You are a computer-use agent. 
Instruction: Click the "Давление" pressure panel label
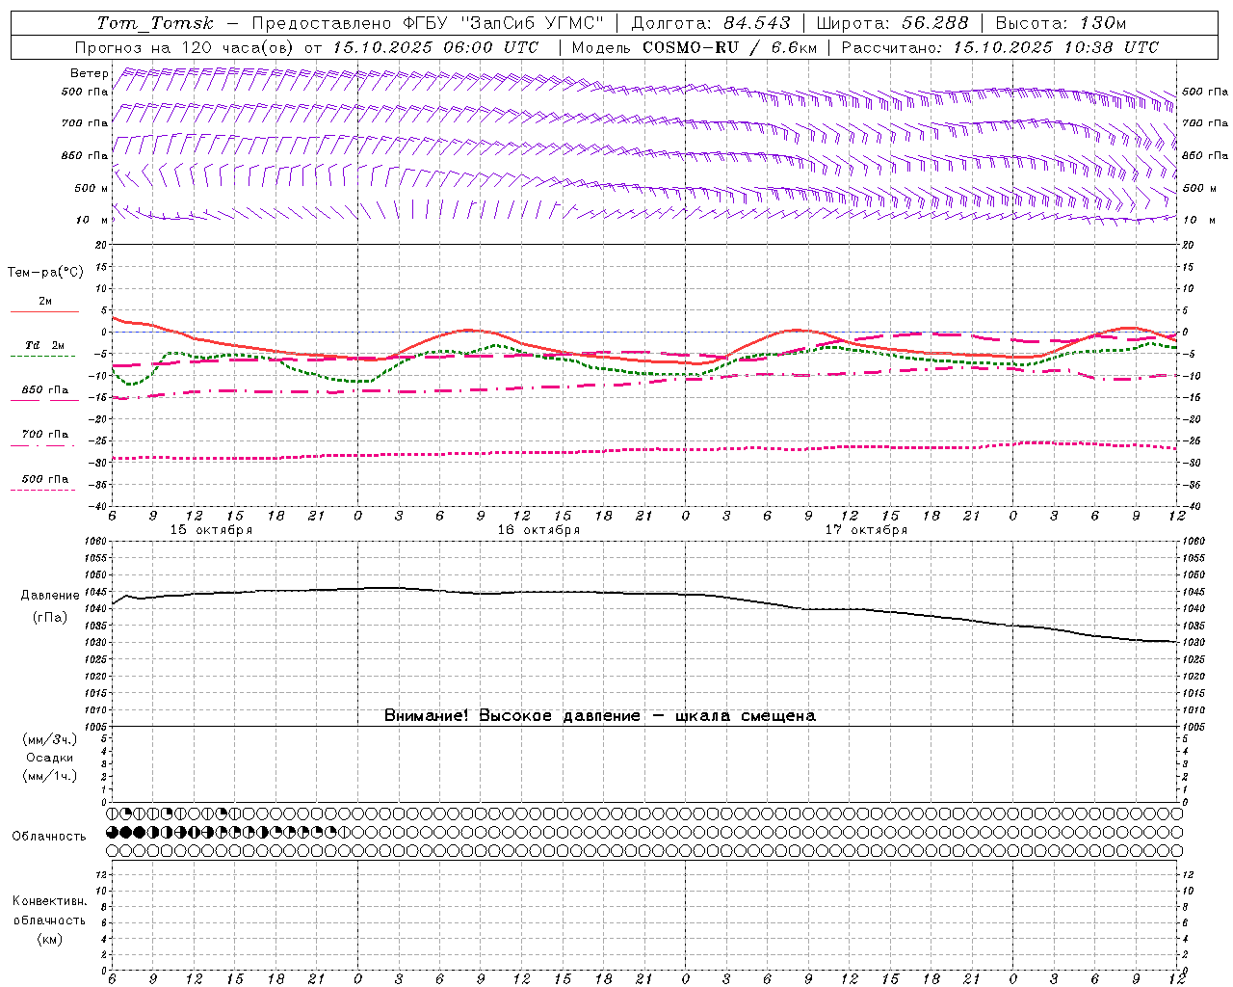pos(48,596)
